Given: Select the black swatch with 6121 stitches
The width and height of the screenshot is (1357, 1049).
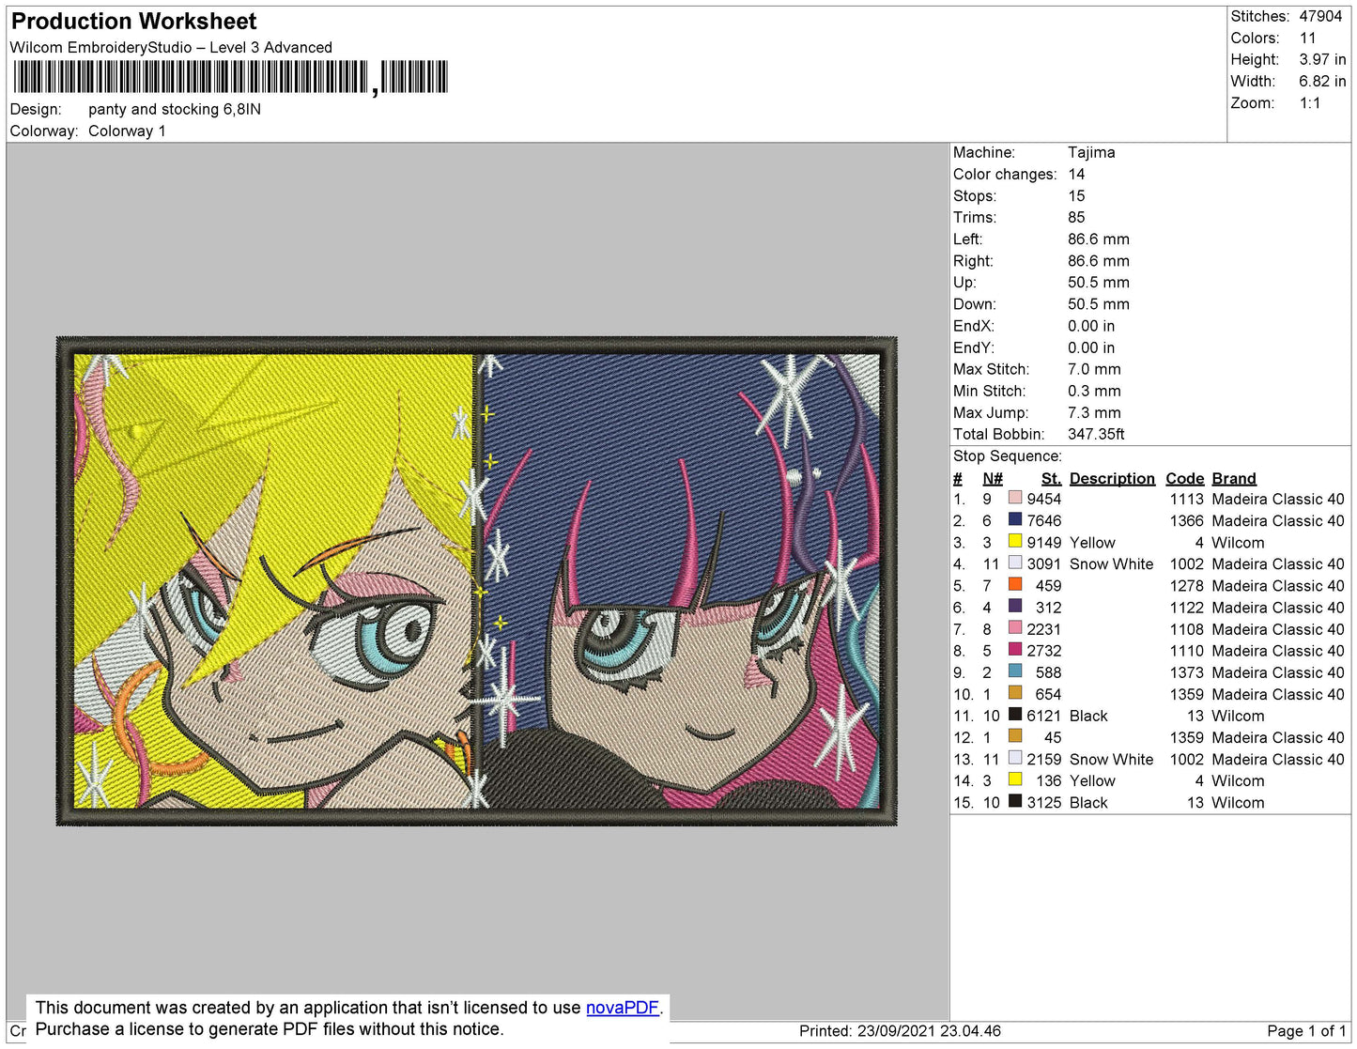Looking at the screenshot, I should tap(1014, 715).
